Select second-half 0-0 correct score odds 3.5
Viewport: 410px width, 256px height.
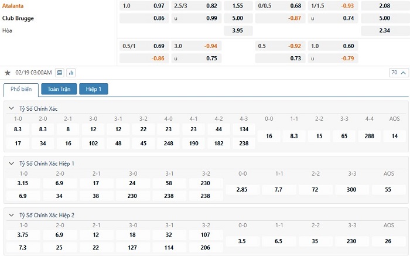pos(241,241)
